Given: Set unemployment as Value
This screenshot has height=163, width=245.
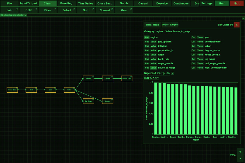Looking at the screenshot, I should (x=200, y=42).
